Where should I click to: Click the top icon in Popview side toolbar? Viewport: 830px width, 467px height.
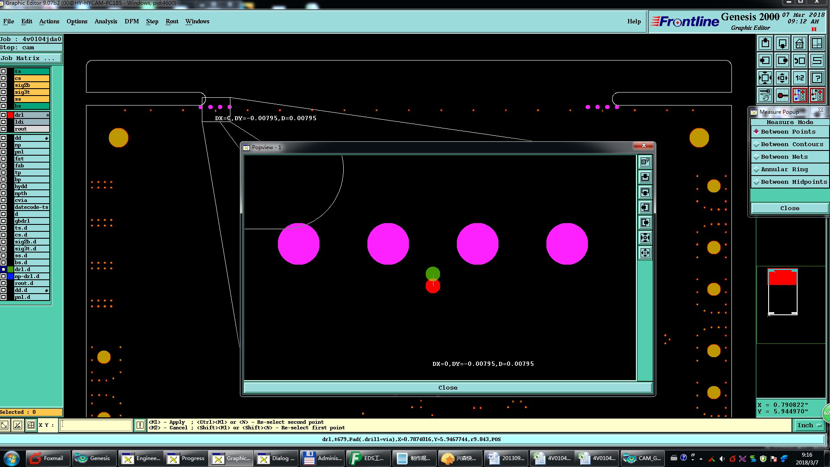click(645, 162)
